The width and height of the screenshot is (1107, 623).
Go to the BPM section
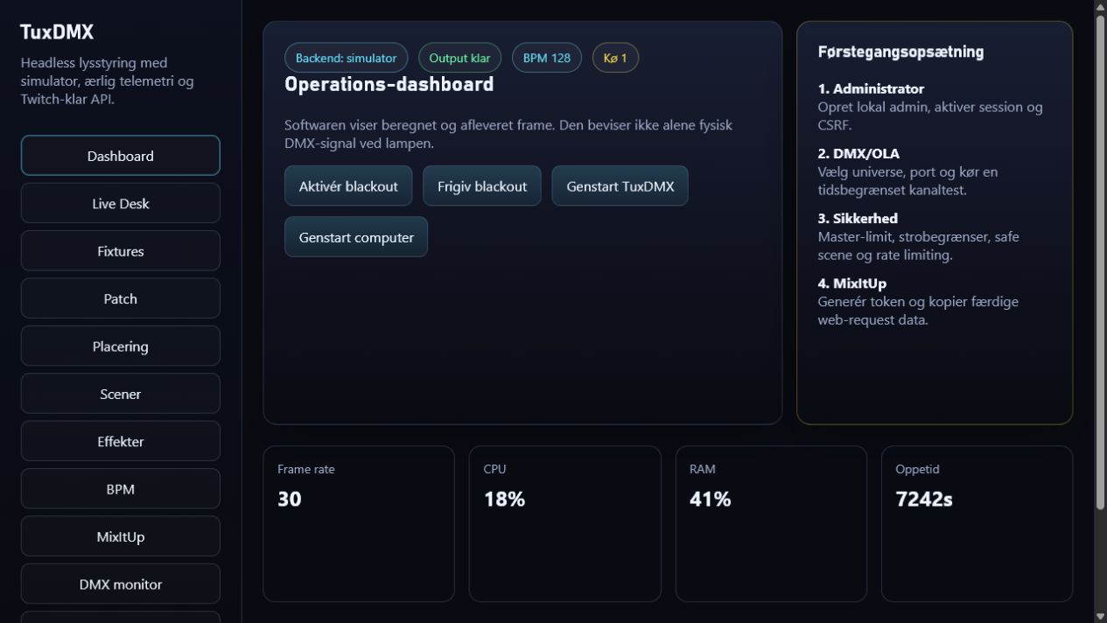(120, 489)
